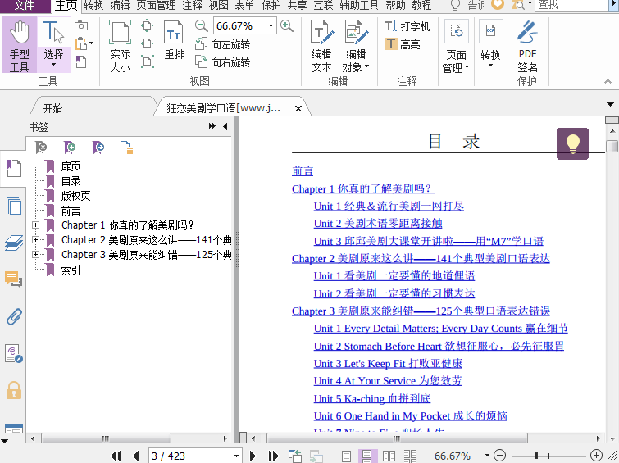Open the Pages thumbnails side panel

(14, 206)
